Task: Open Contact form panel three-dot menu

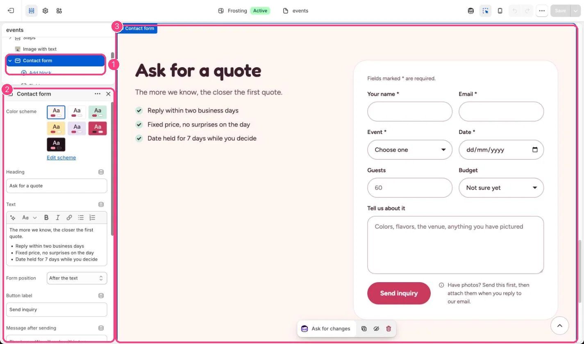Action: [x=98, y=94]
